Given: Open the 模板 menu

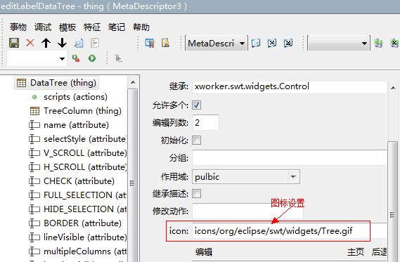Looking at the screenshot, I should tap(67, 27).
